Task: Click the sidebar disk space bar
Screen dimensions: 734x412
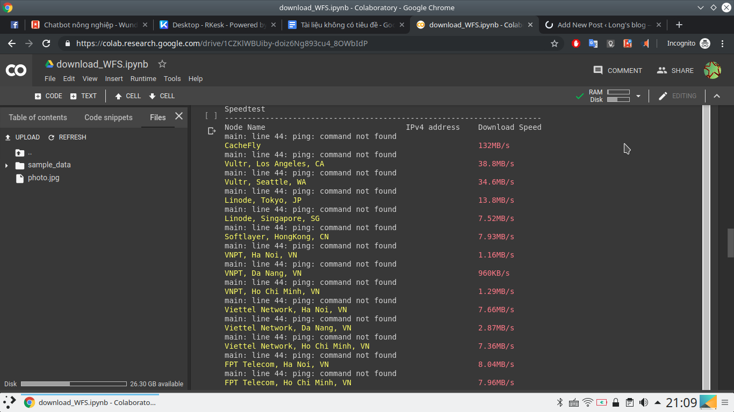Action: pos(74,384)
